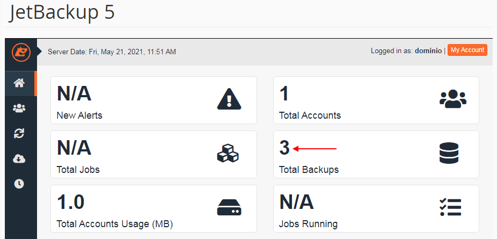Image resolution: width=497 pixels, height=239 pixels.
Task: Click the New Alerts warning triangle icon
Action: coord(229,99)
